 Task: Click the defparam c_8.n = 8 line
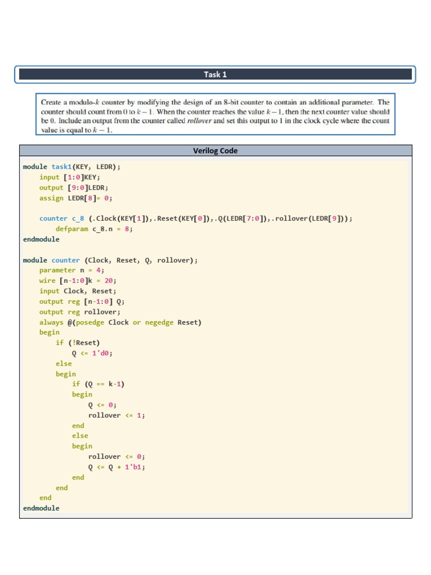coord(94,229)
